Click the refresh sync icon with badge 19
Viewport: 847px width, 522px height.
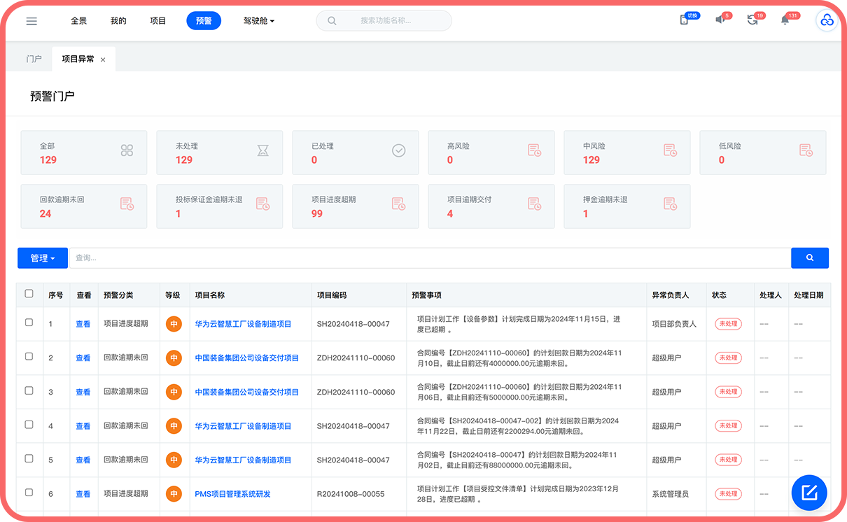point(752,20)
